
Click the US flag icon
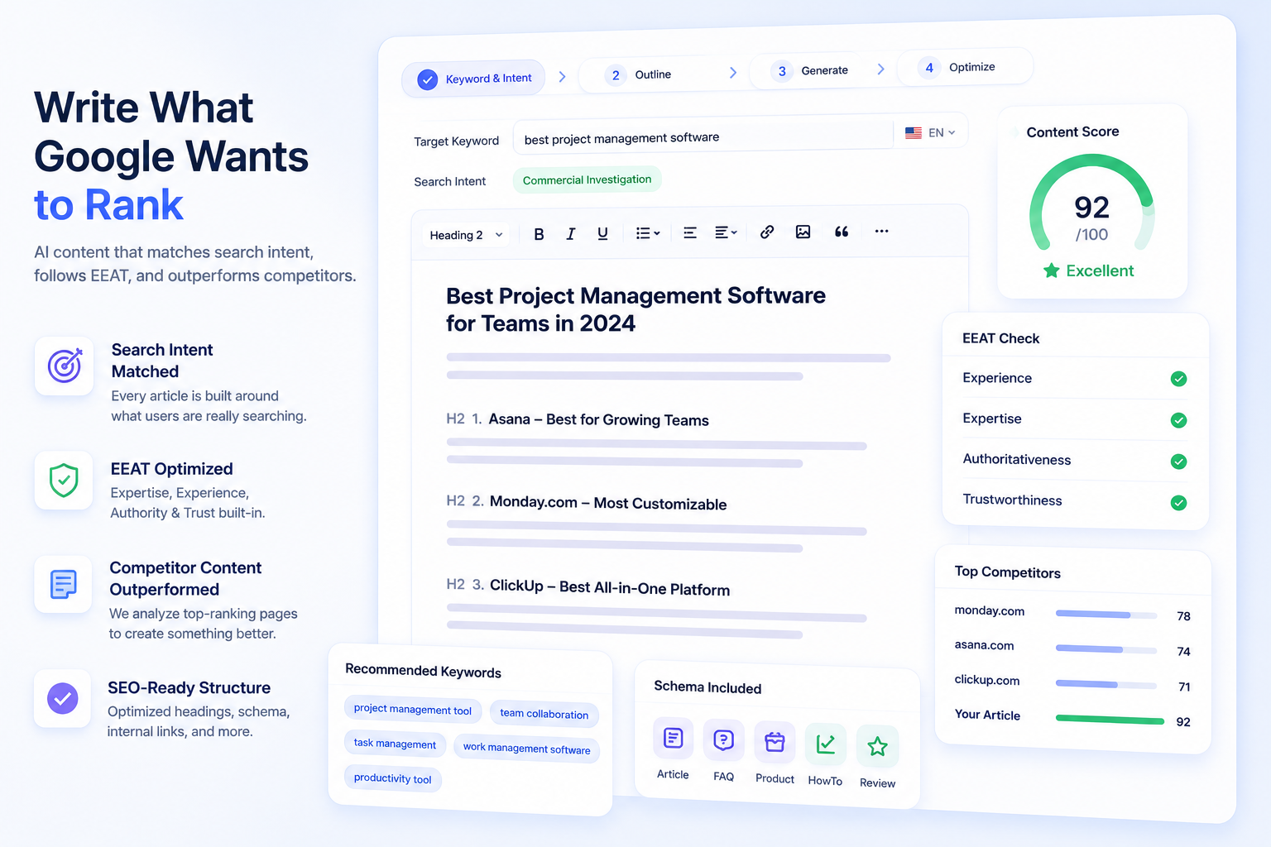914,132
